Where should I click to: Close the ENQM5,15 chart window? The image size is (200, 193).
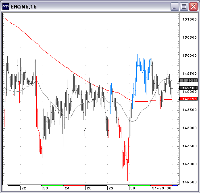193,6
